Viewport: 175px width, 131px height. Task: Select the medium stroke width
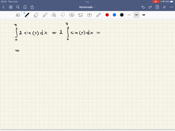click(x=136, y=15)
